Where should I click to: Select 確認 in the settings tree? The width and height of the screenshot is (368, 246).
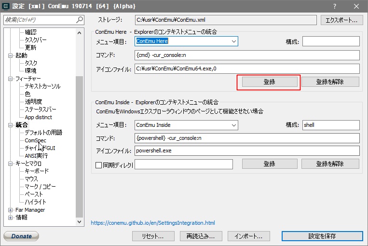click(30, 32)
